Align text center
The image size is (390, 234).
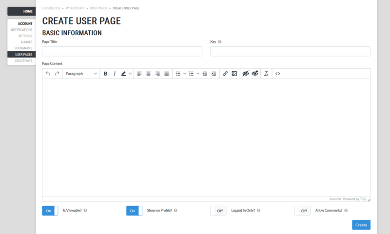149,74
